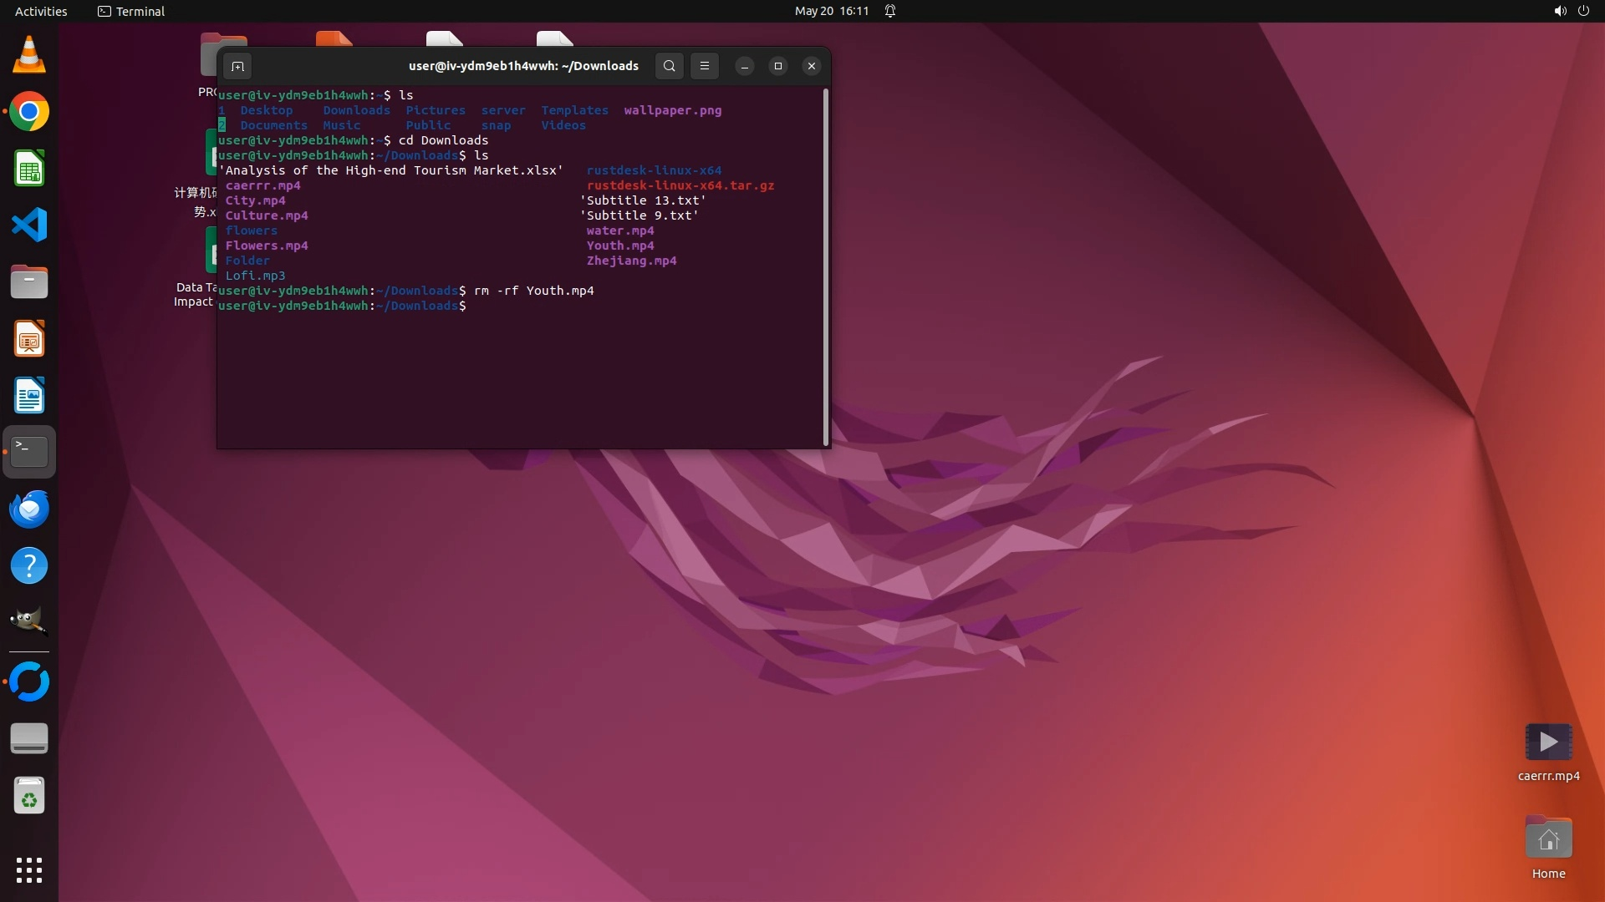This screenshot has width=1605, height=902.
Task: Open the clock and calendar menu
Action: pos(831,11)
